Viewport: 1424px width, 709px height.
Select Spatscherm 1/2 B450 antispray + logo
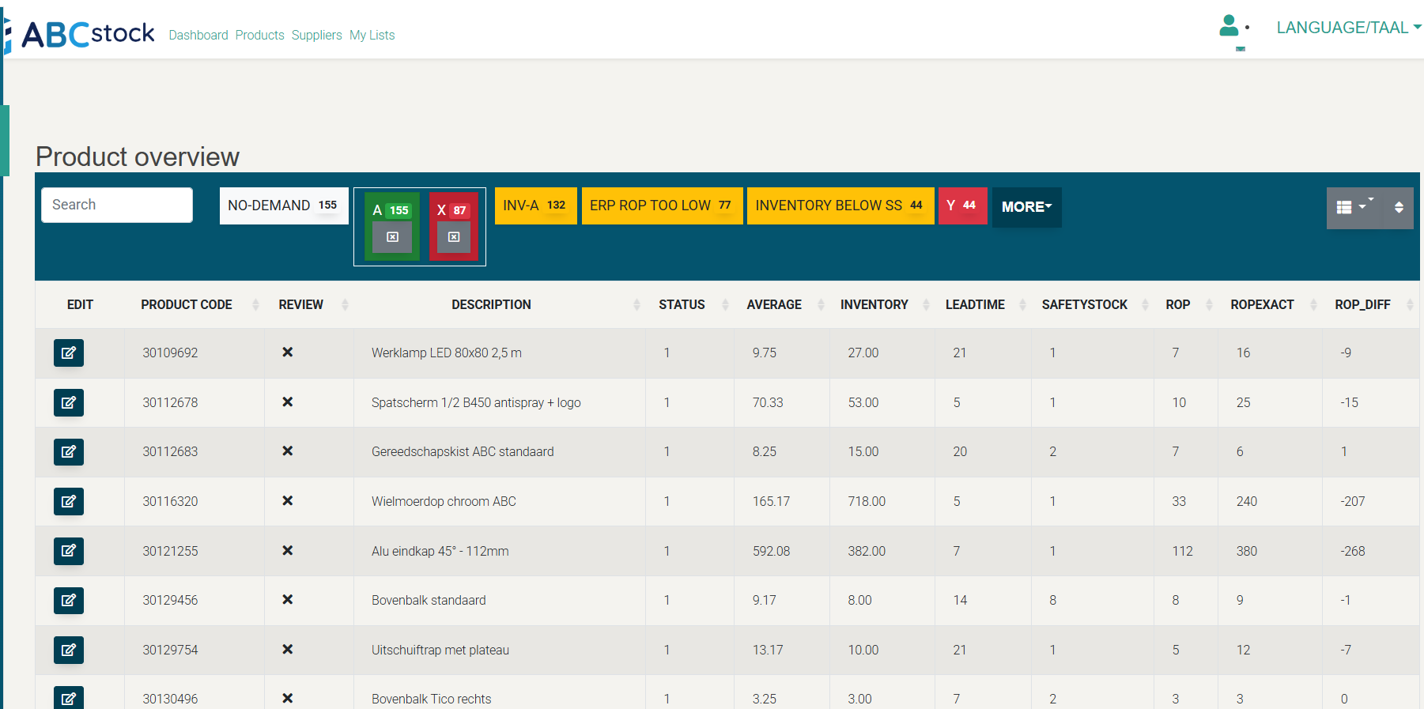tap(476, 402)
